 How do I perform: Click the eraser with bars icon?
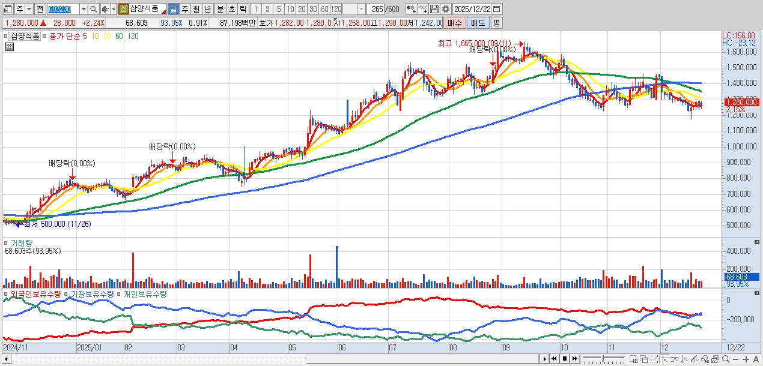pyautogui.click(x=706, y=359)
